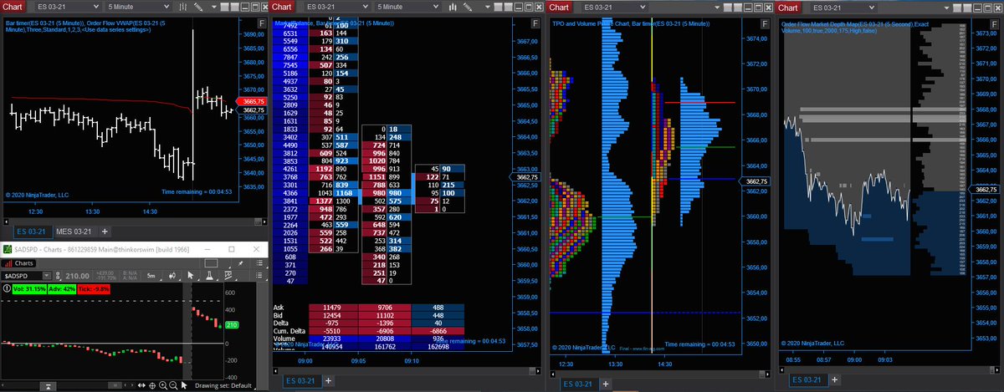
Task: Open share/settings icon beside 5m in thinkorswim
Action: 172,276
